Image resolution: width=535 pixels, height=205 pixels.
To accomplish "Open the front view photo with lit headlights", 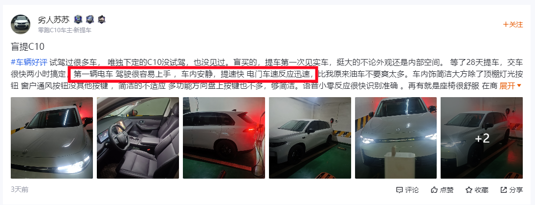I will point(396,138).
